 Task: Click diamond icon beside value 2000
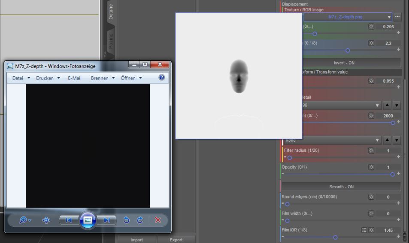[x=371, y=116]
